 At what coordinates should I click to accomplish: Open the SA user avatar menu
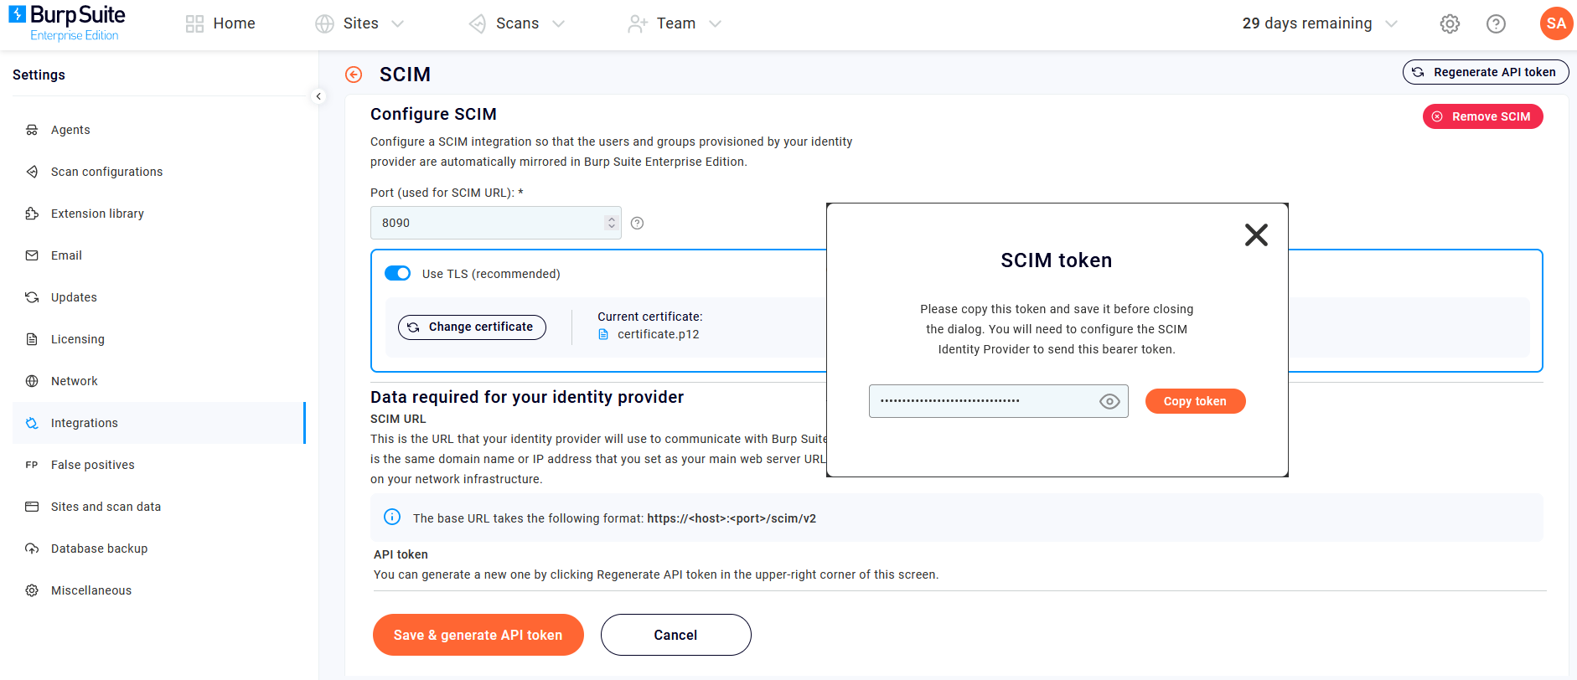click(1556, 23)
